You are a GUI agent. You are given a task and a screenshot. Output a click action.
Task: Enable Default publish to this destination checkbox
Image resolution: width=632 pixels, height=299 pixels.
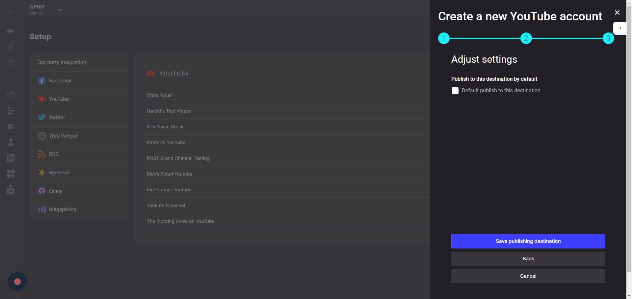455,91
